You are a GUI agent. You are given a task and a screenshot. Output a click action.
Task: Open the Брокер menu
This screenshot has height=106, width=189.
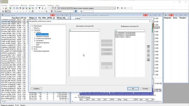click(32, 5)
